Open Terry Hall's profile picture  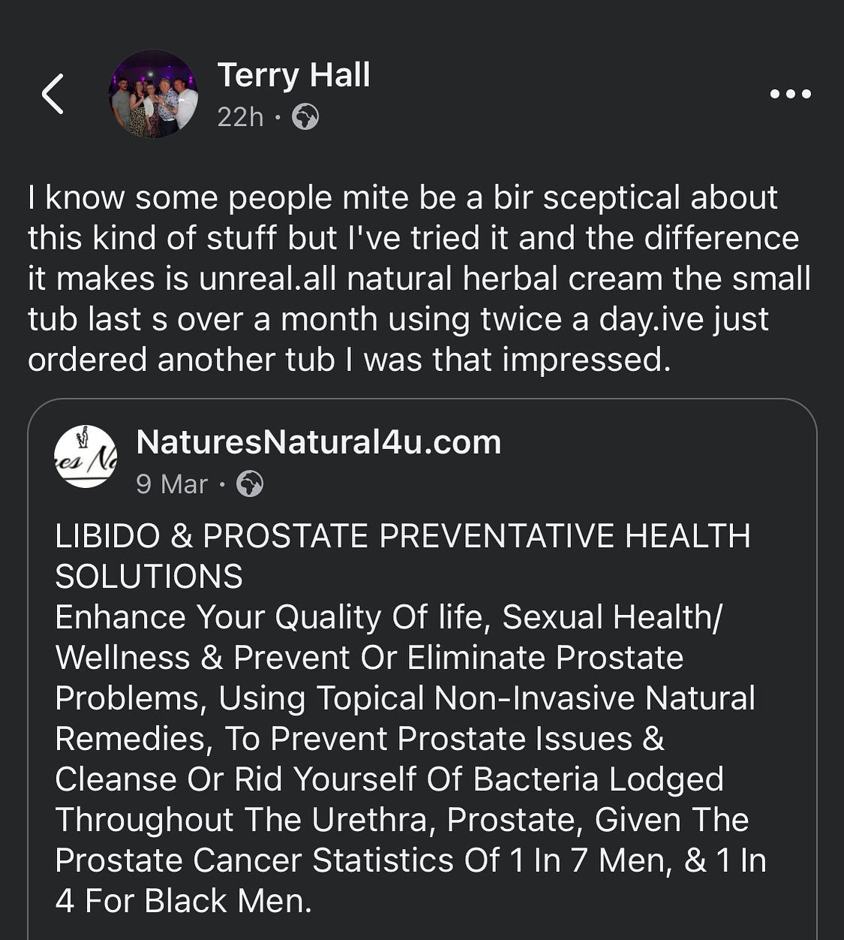tap(154, 94)
